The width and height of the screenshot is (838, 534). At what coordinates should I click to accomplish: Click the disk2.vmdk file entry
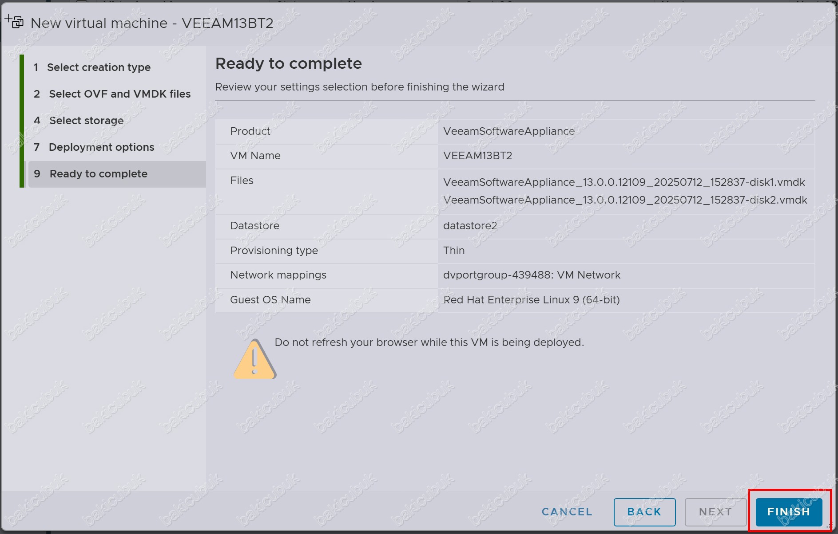tap(625, 200)
